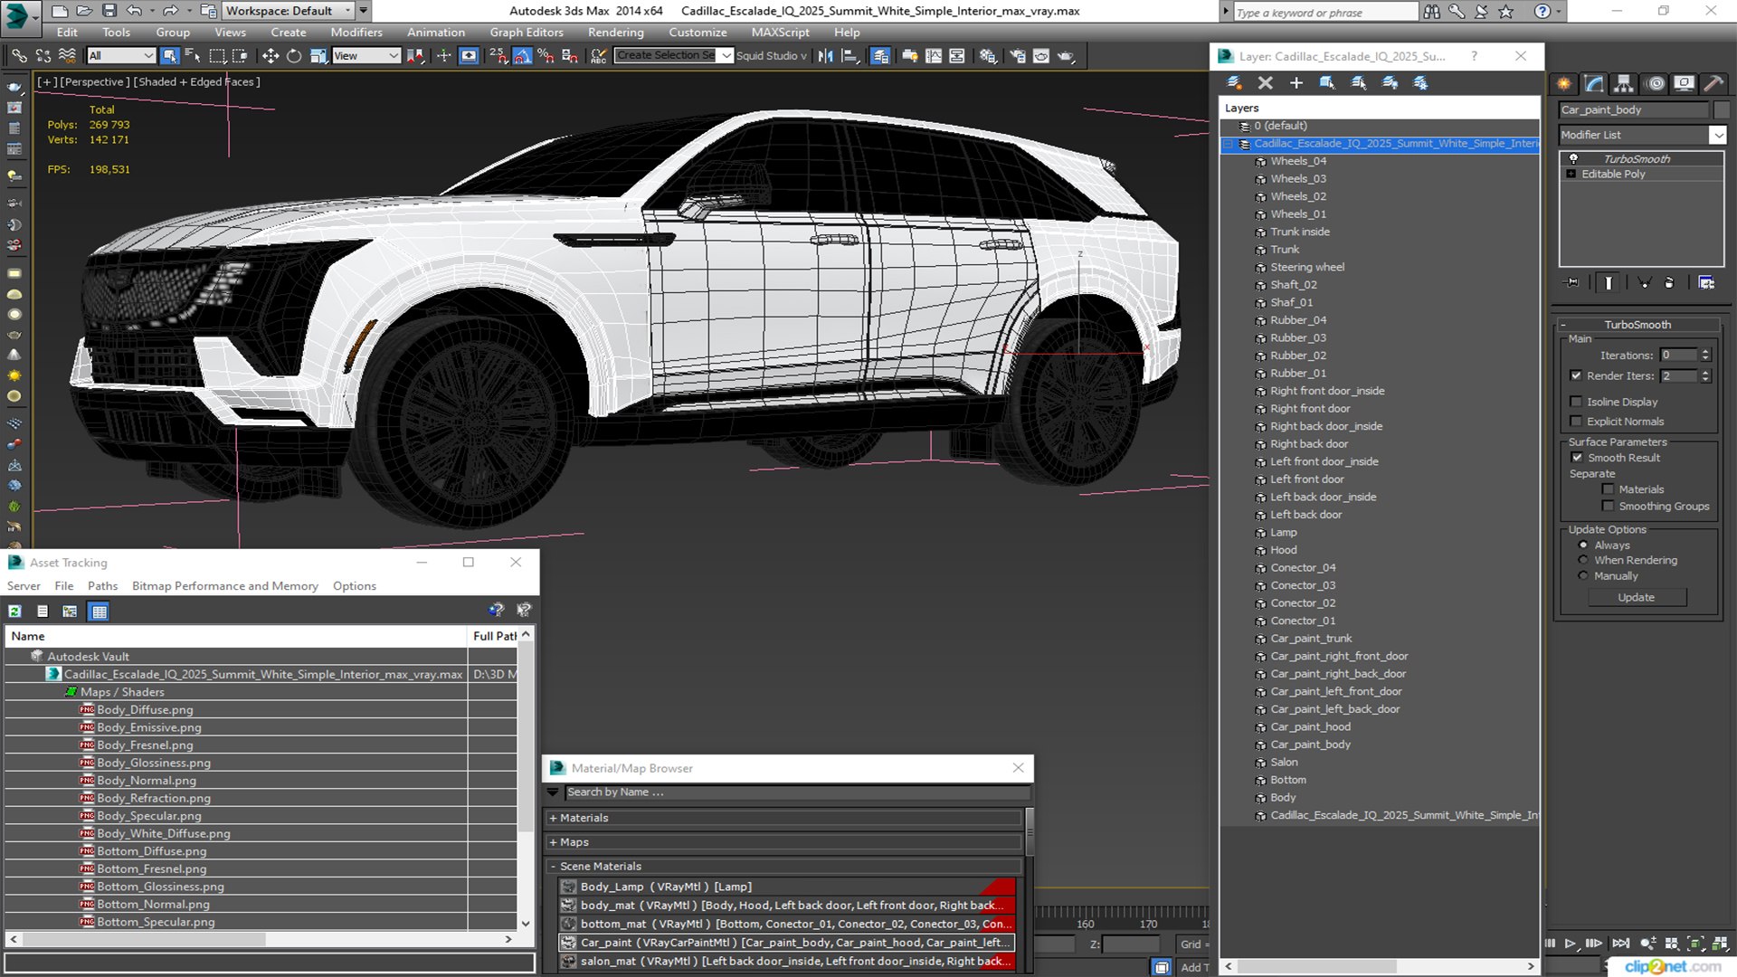Select Body_Diffuse.png in Asset Tracking
The image size is (1737, 977).
coord(145,710)
